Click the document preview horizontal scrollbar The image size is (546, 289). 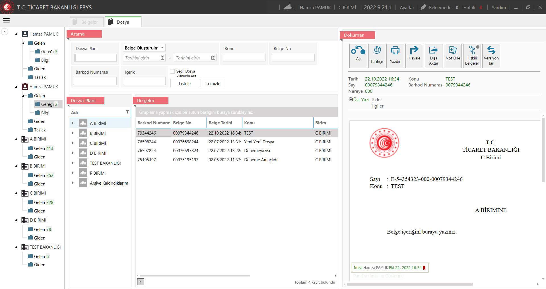(x=410, y=284)
